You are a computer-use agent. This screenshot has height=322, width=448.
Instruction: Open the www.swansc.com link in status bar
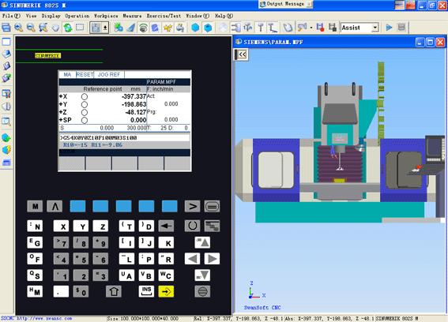click(x=44, y=318)
